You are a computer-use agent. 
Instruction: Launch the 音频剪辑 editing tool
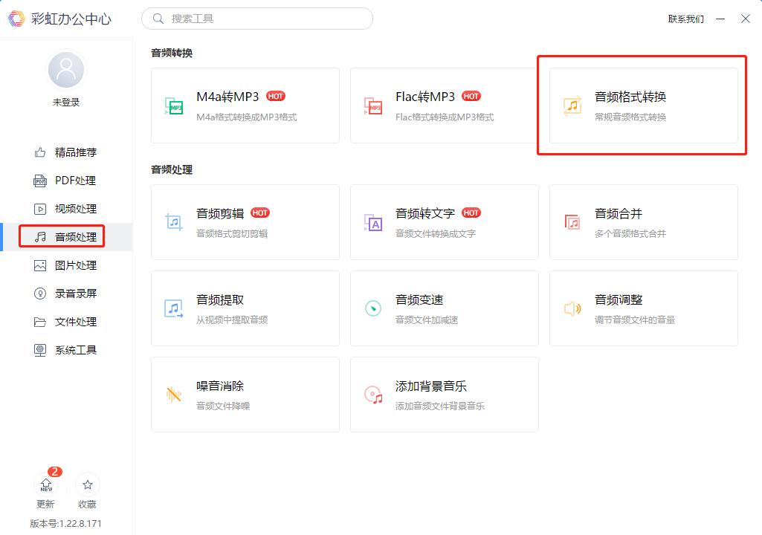245,222
